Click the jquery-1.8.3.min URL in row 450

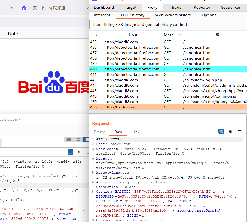pos(215,102)
